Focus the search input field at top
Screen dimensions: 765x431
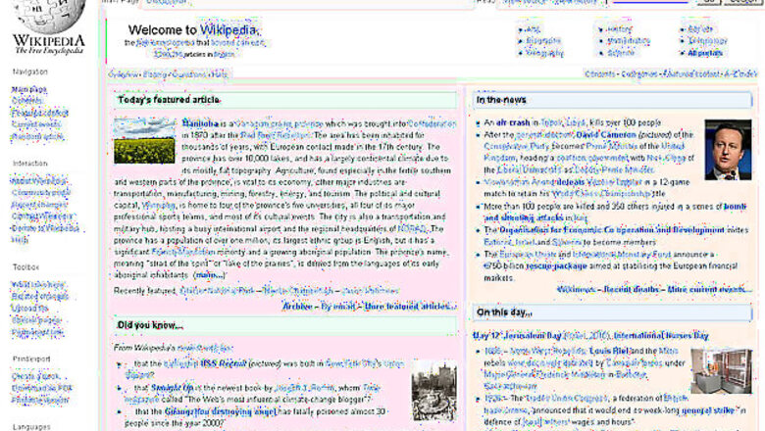(x=650, y=1)
